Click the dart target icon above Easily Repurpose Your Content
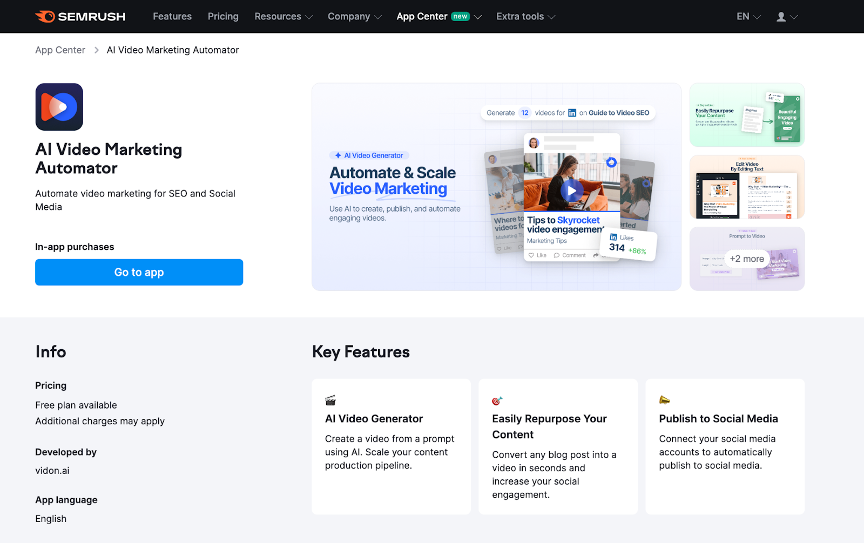The image size is (864, 543). click(497, 399)
